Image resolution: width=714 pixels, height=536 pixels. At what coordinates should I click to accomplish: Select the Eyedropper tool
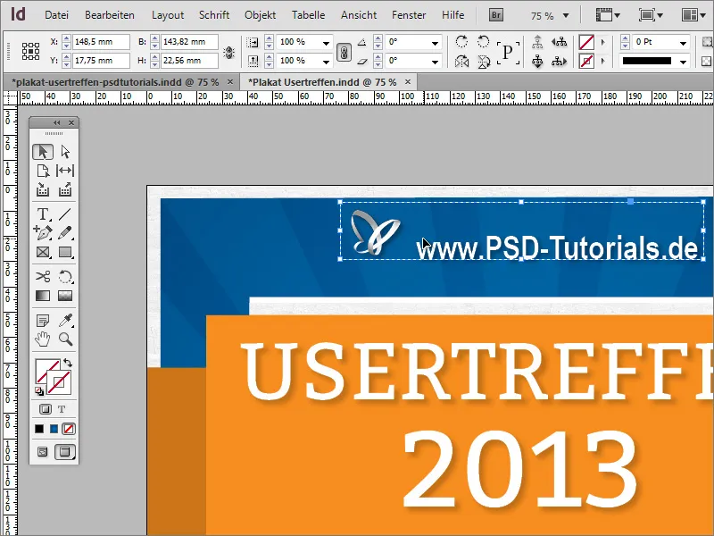tap(65, 321)
